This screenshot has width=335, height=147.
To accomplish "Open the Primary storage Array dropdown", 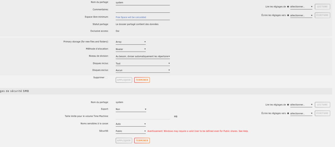I will tap(131, 42).
